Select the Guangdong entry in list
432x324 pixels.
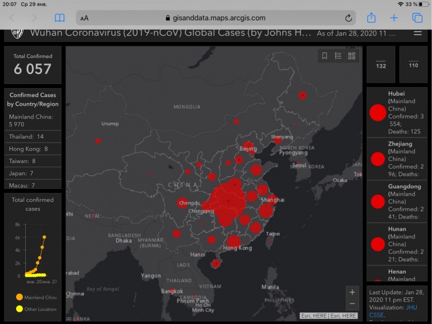point(397,201)
